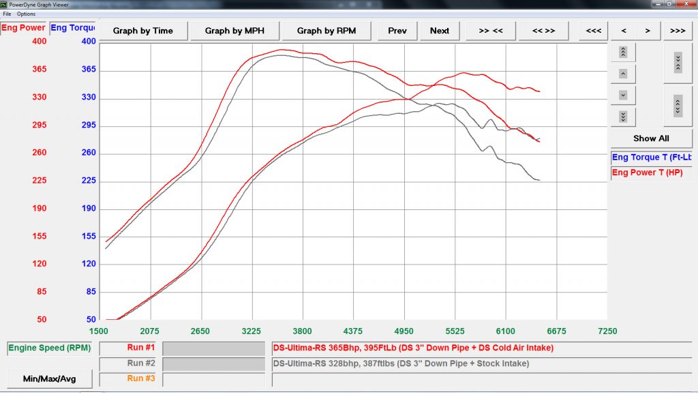Screen dimensions: 698x403
Task: Click the single '>' pan right button
Action: coord(648,31)
